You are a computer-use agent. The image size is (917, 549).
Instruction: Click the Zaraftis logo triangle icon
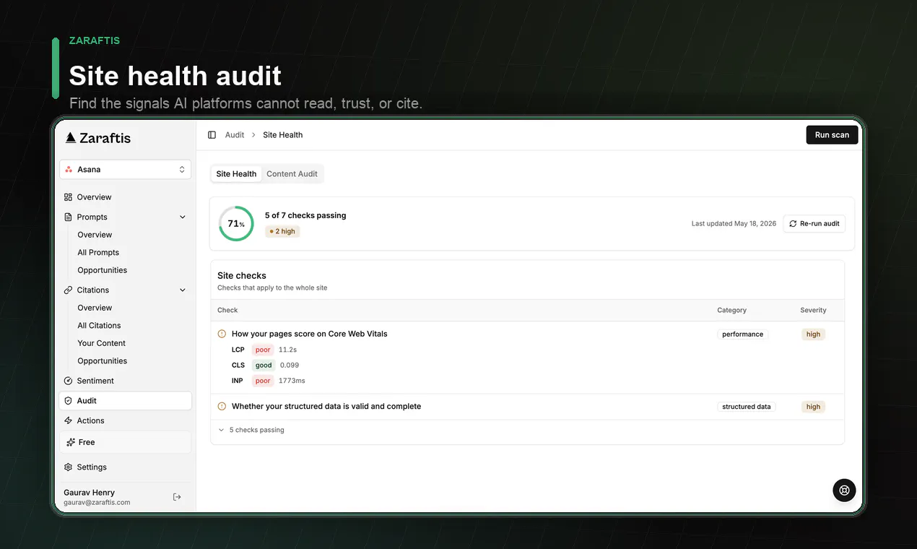click(x=71, y=137)
